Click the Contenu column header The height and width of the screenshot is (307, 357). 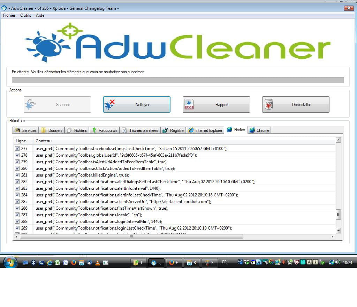click(x=184, y=141)
